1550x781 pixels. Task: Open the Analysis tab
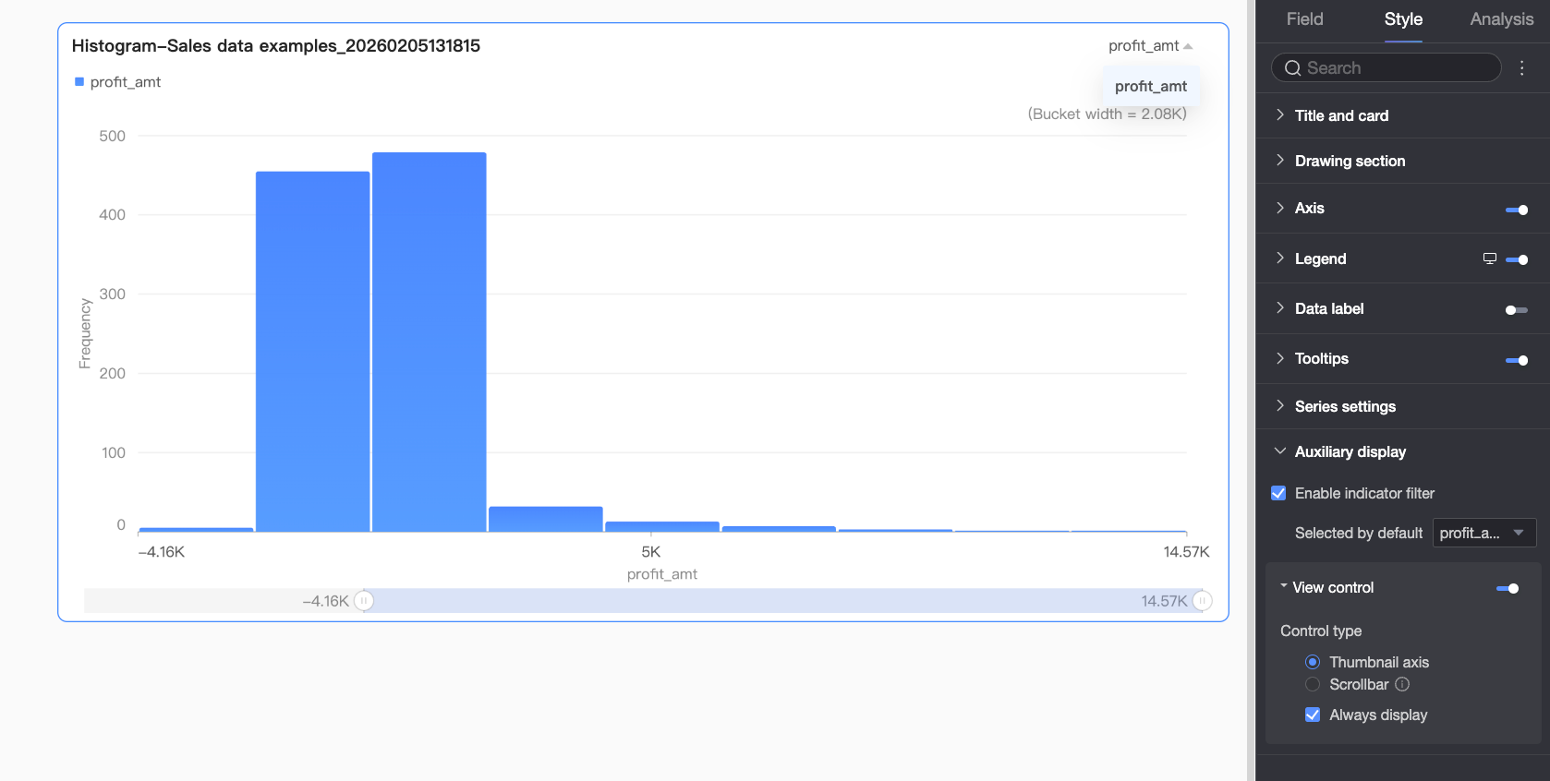[x=1501, y=19]
